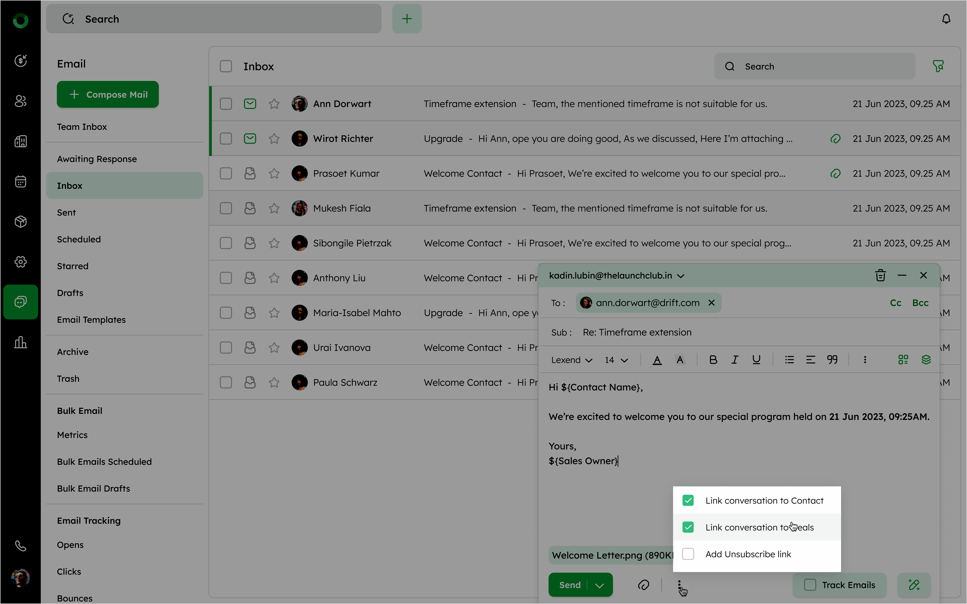
Task: Add Bcc recipients field
Action: [920, 303]
